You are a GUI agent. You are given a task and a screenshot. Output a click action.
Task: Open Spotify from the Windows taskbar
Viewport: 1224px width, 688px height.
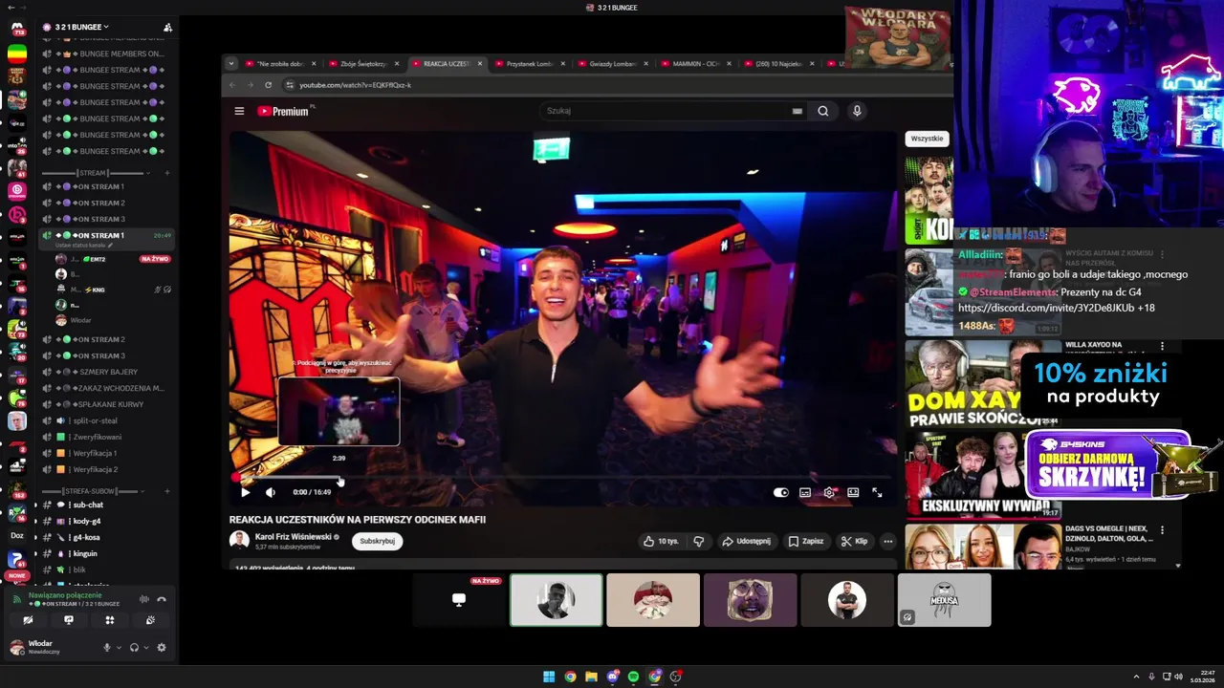point(633,677)
